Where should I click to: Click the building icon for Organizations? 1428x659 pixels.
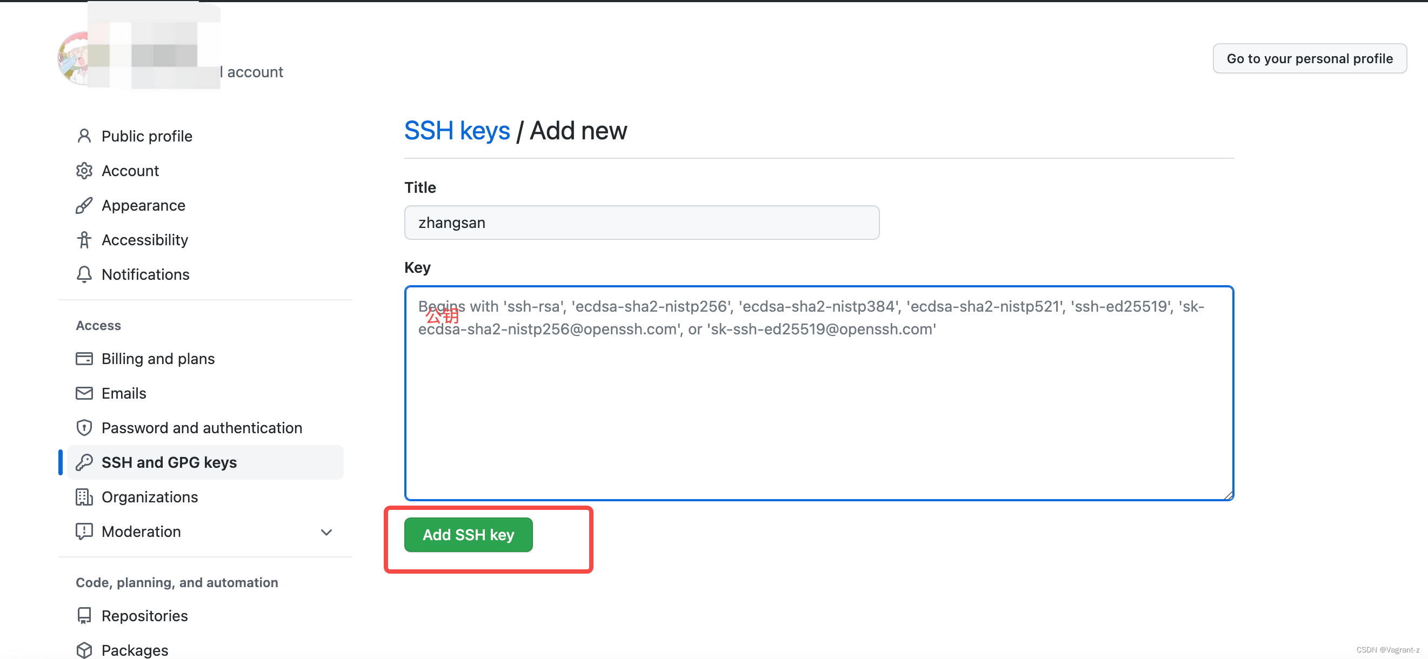tap(84, 497)
